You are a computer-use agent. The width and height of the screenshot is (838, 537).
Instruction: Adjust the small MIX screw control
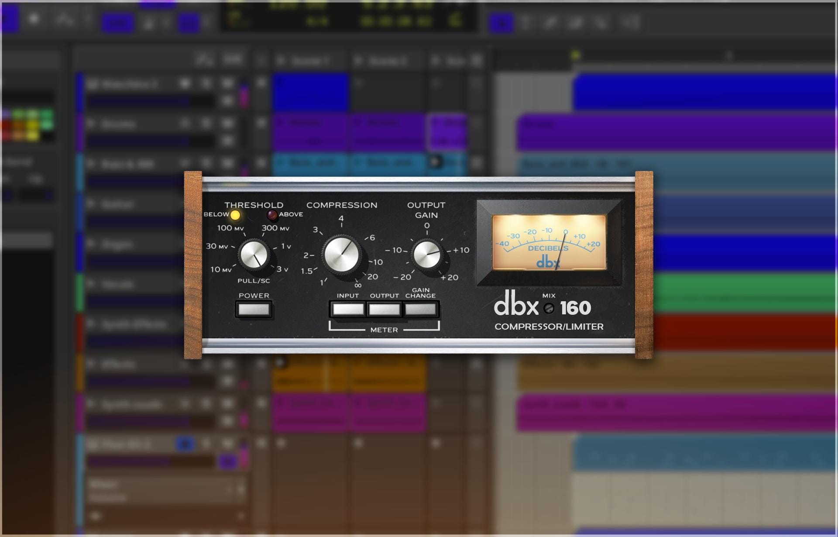click(549, 308)
